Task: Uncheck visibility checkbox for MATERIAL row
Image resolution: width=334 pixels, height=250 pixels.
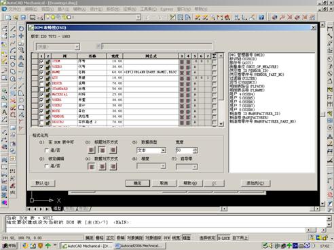Action: pos(41,95)
